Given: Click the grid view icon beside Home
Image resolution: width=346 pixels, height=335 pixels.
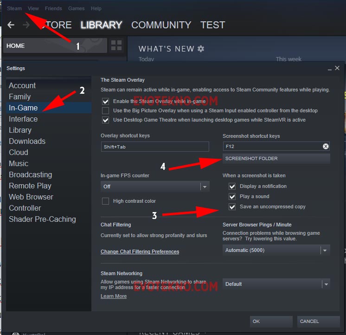Looking at the screenshot, I should tap(116, 45).
